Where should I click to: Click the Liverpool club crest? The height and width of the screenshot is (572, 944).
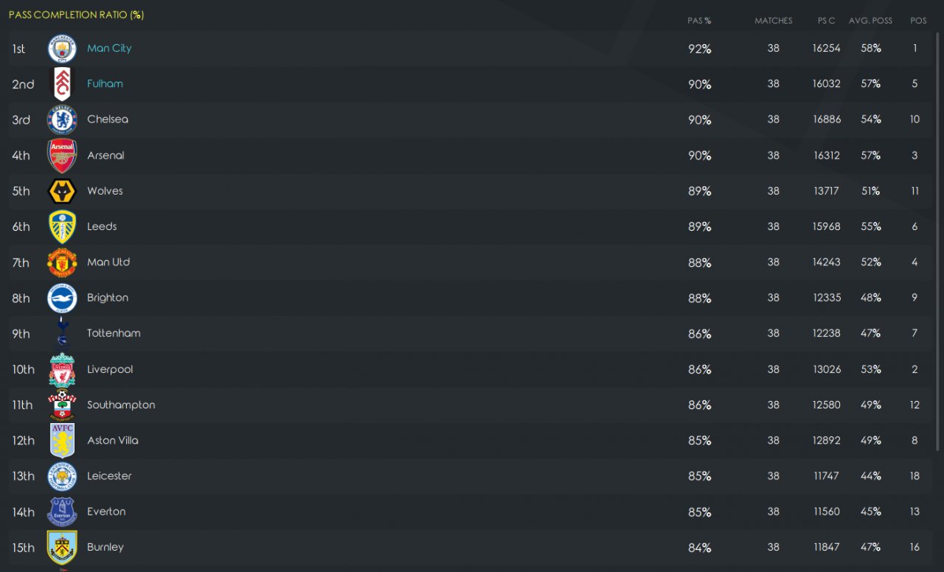[62, 369]
